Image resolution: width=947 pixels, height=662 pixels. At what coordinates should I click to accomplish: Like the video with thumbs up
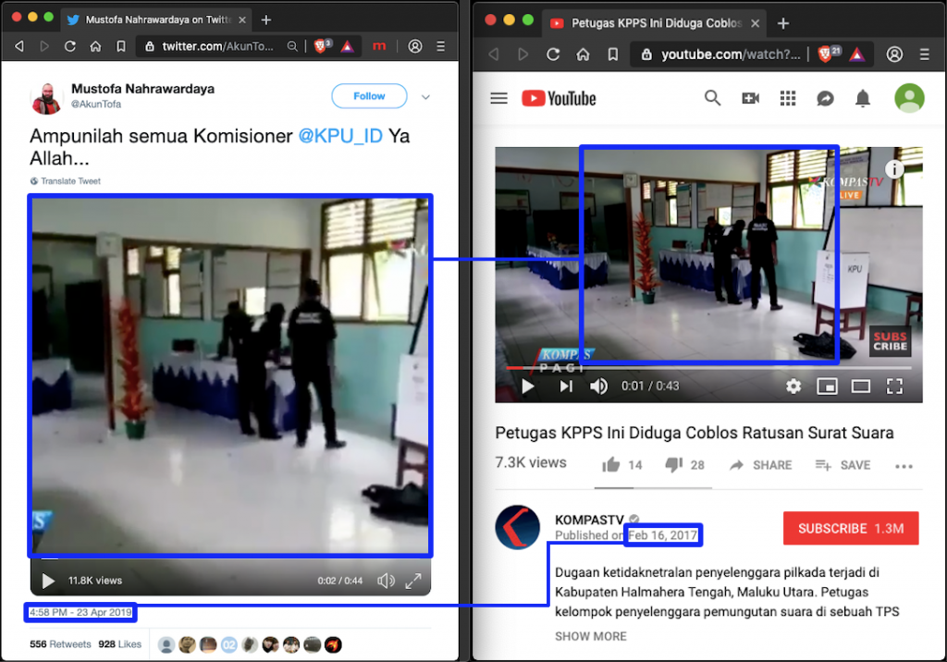click(611, 465)
